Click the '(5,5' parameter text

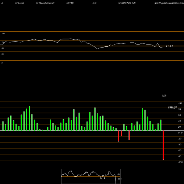point(95,3)
